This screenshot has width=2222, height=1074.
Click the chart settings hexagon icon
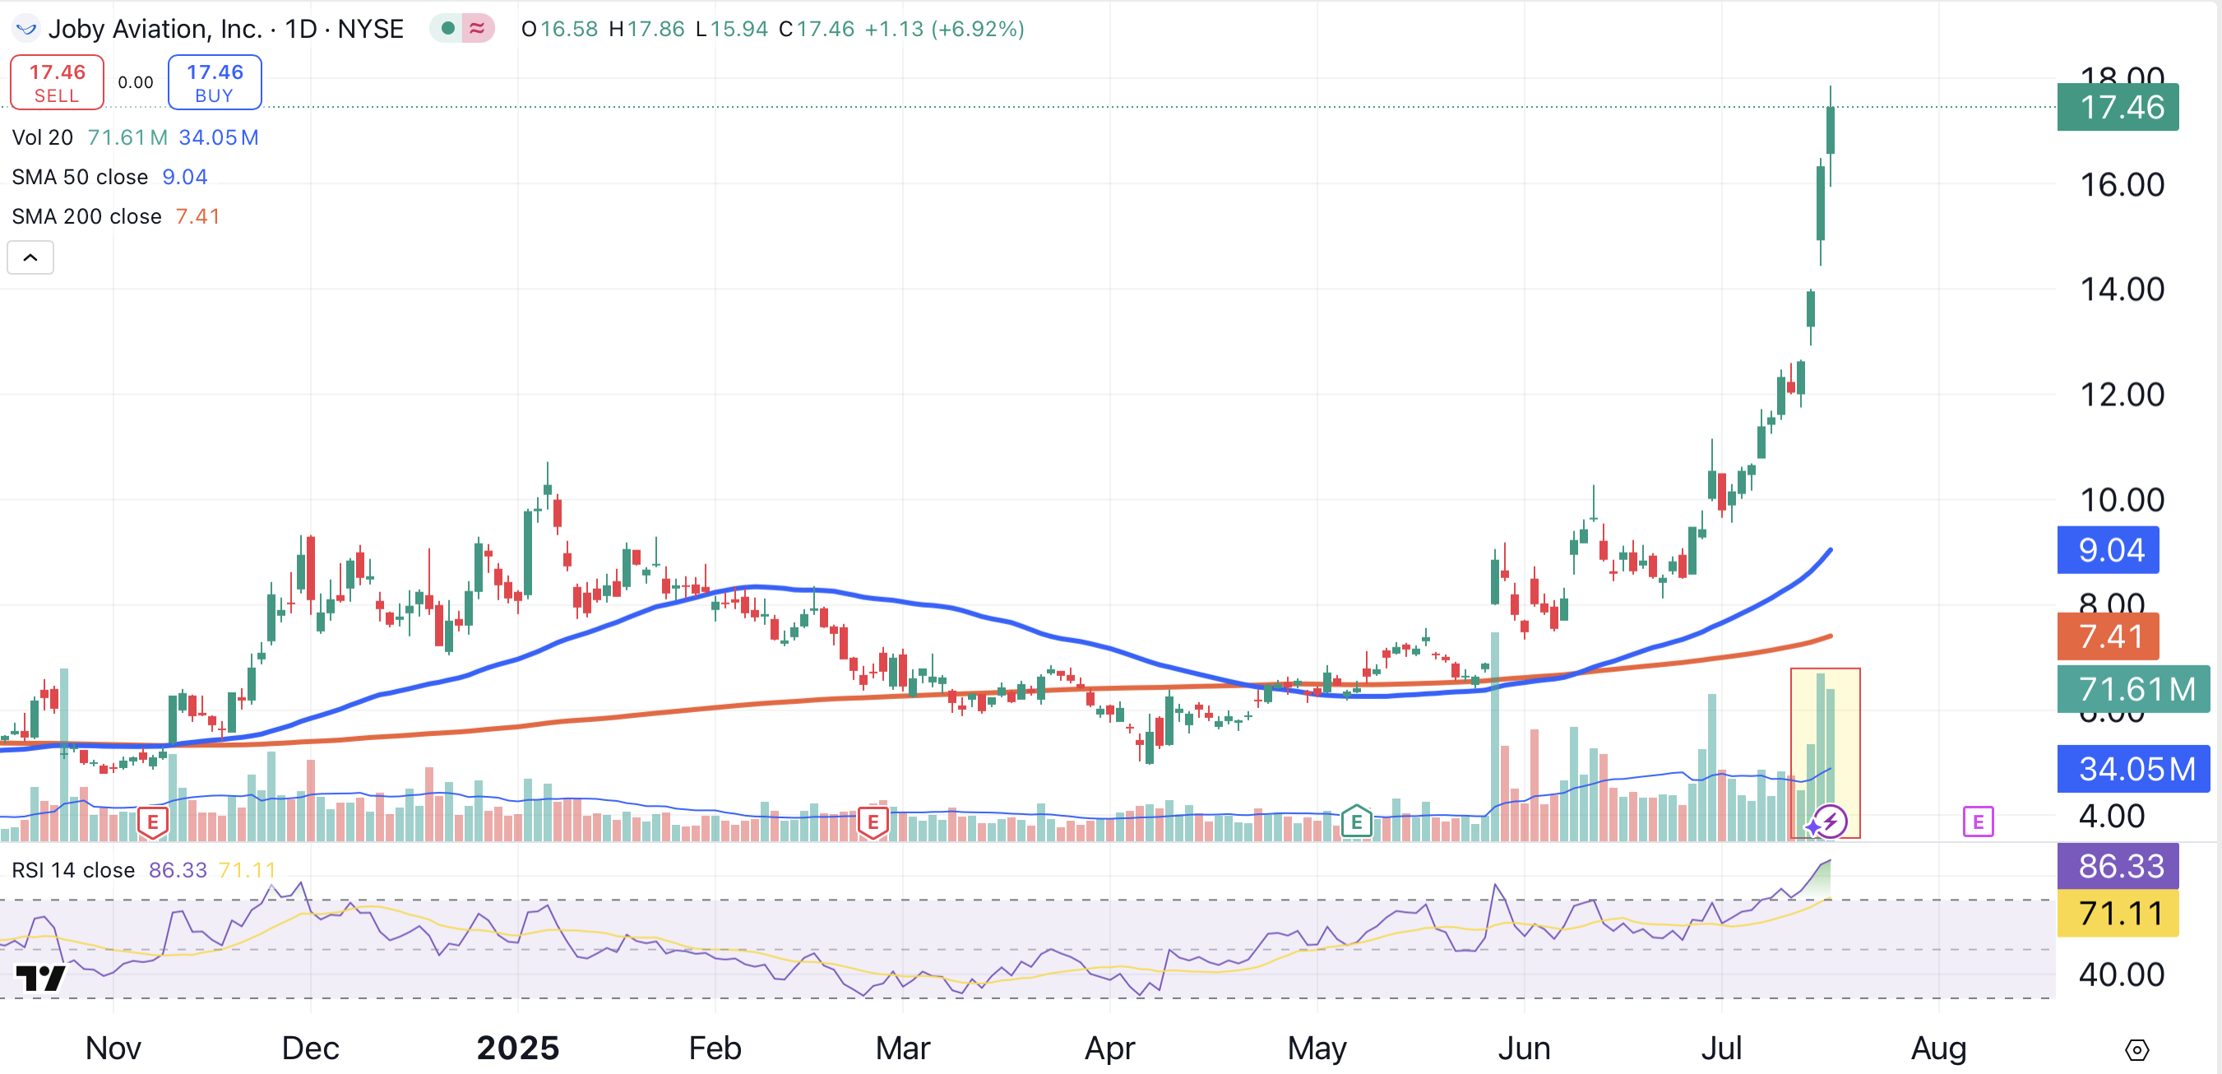point(2136,1050)
